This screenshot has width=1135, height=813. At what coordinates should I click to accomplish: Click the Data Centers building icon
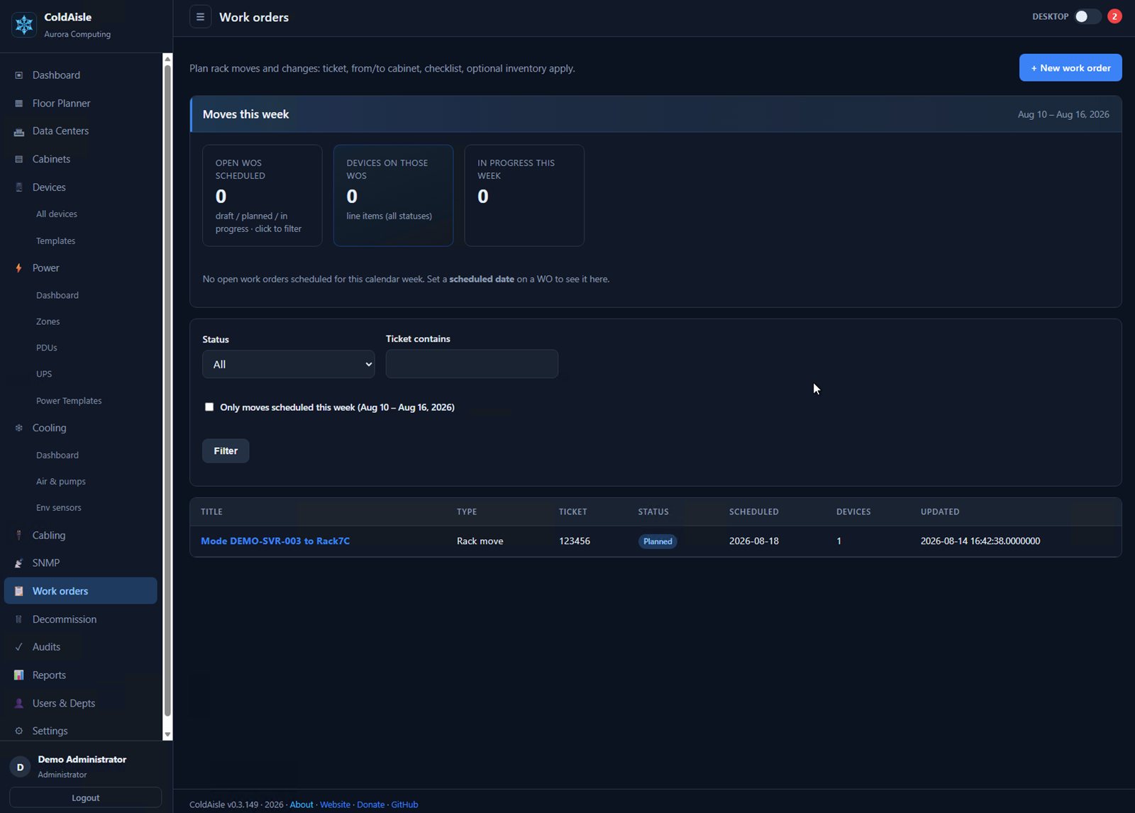click(x=19, y=131)
